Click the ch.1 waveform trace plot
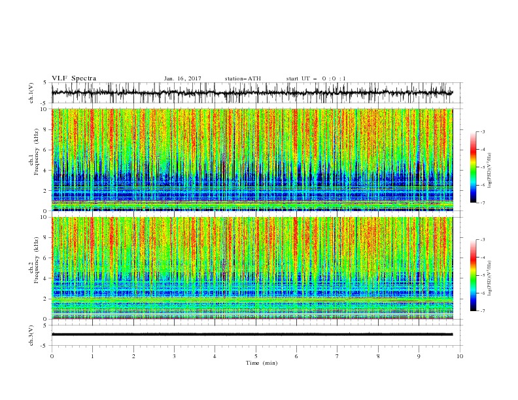This screenshot has width=518, height=400. pyautogui.click(x=252, y=93)
